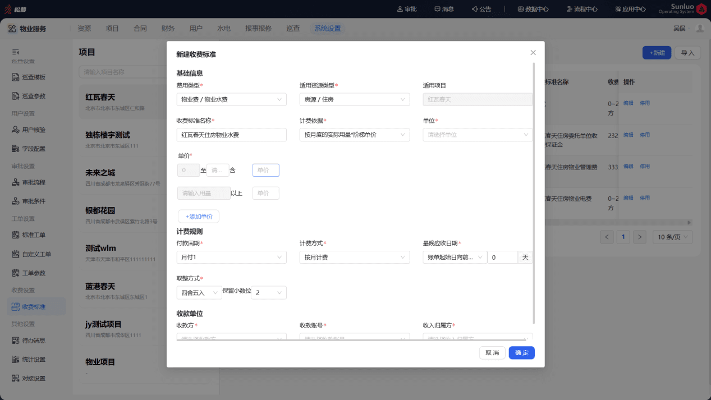Click the 物业服务 app icon

pos(12,29)
